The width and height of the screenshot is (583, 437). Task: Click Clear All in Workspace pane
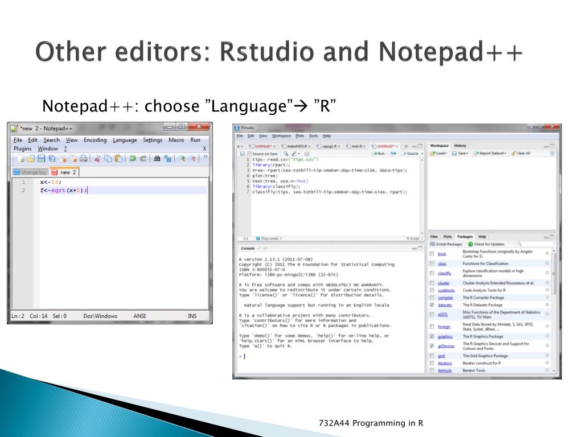520,153
